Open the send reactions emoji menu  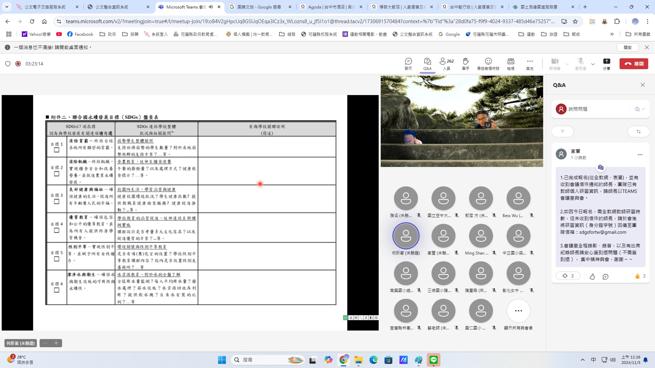[x=488, y=64]
